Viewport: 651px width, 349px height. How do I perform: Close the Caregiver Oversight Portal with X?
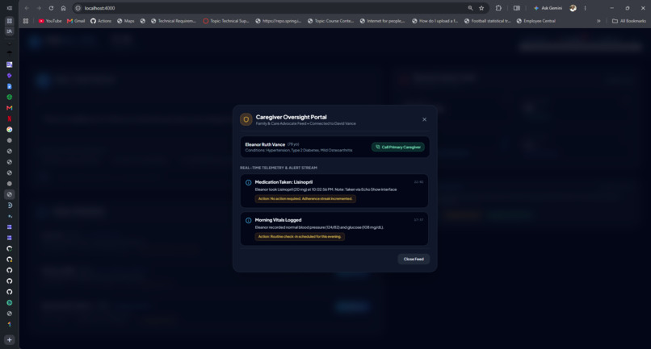[x=424, y=119]
